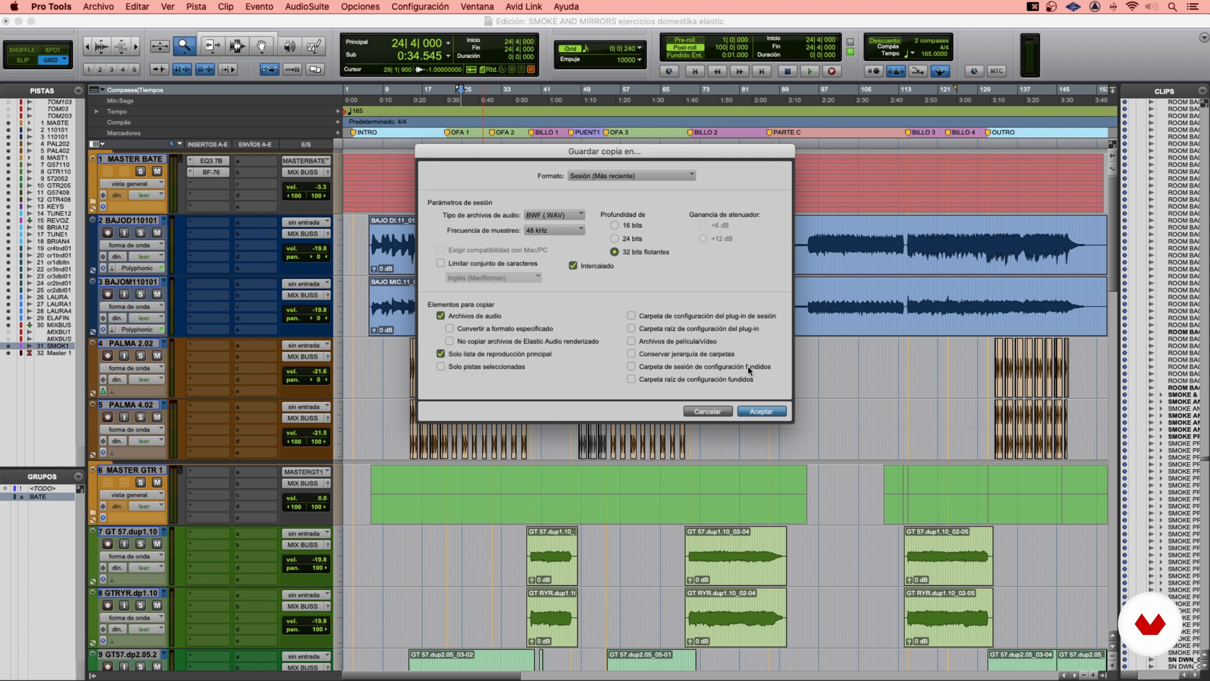This screenshot has width=1210, height=681.
Task: Enable SPOT edit mode
Action: click(x=53, y=50)
